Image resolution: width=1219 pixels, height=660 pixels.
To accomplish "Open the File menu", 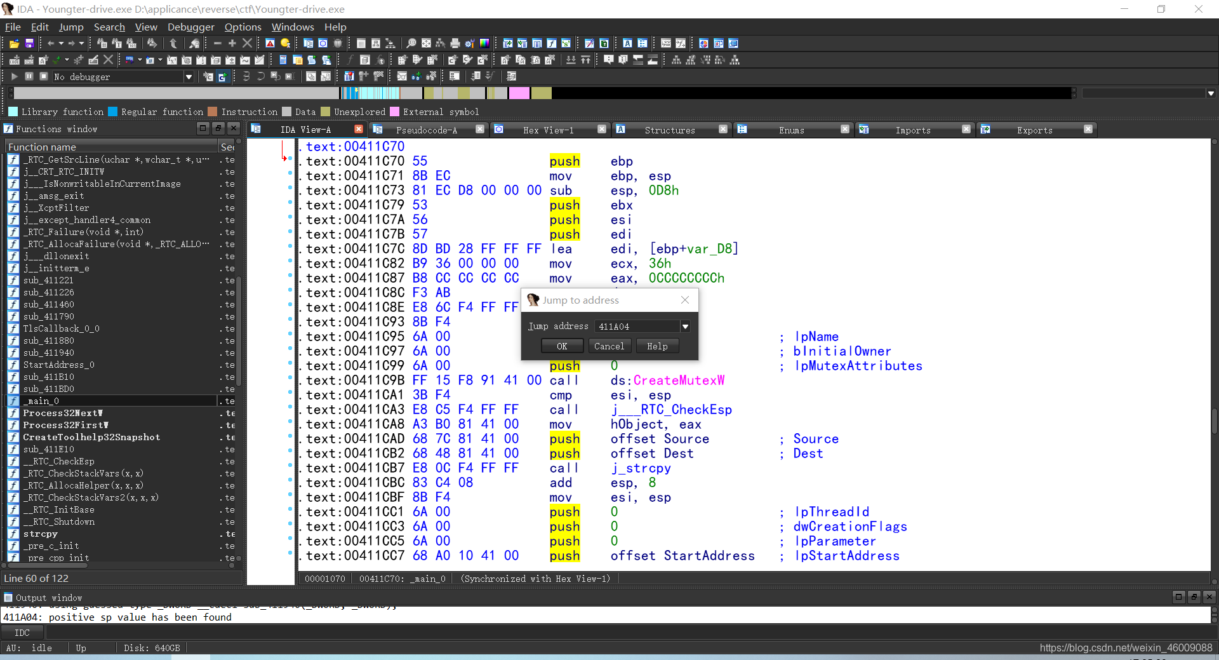I will (13, 27).
